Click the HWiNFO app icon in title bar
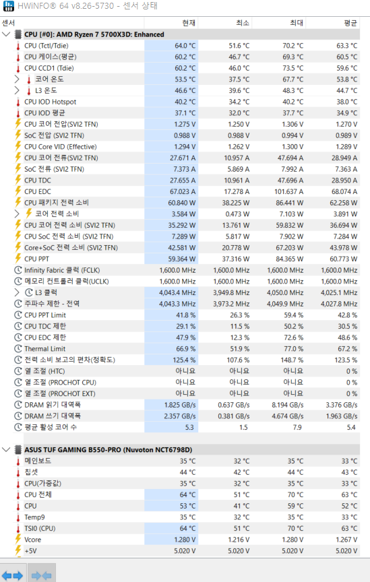Screen dimensions: 370x582 (8, 6)
